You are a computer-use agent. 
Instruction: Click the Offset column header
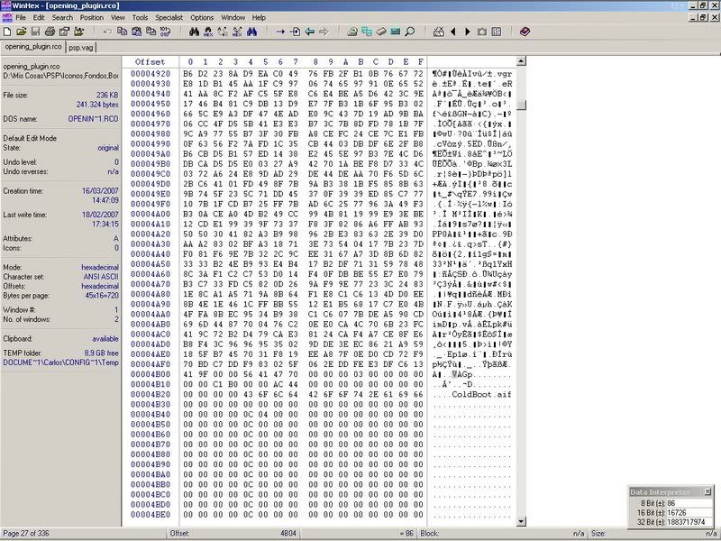point(150,61)
